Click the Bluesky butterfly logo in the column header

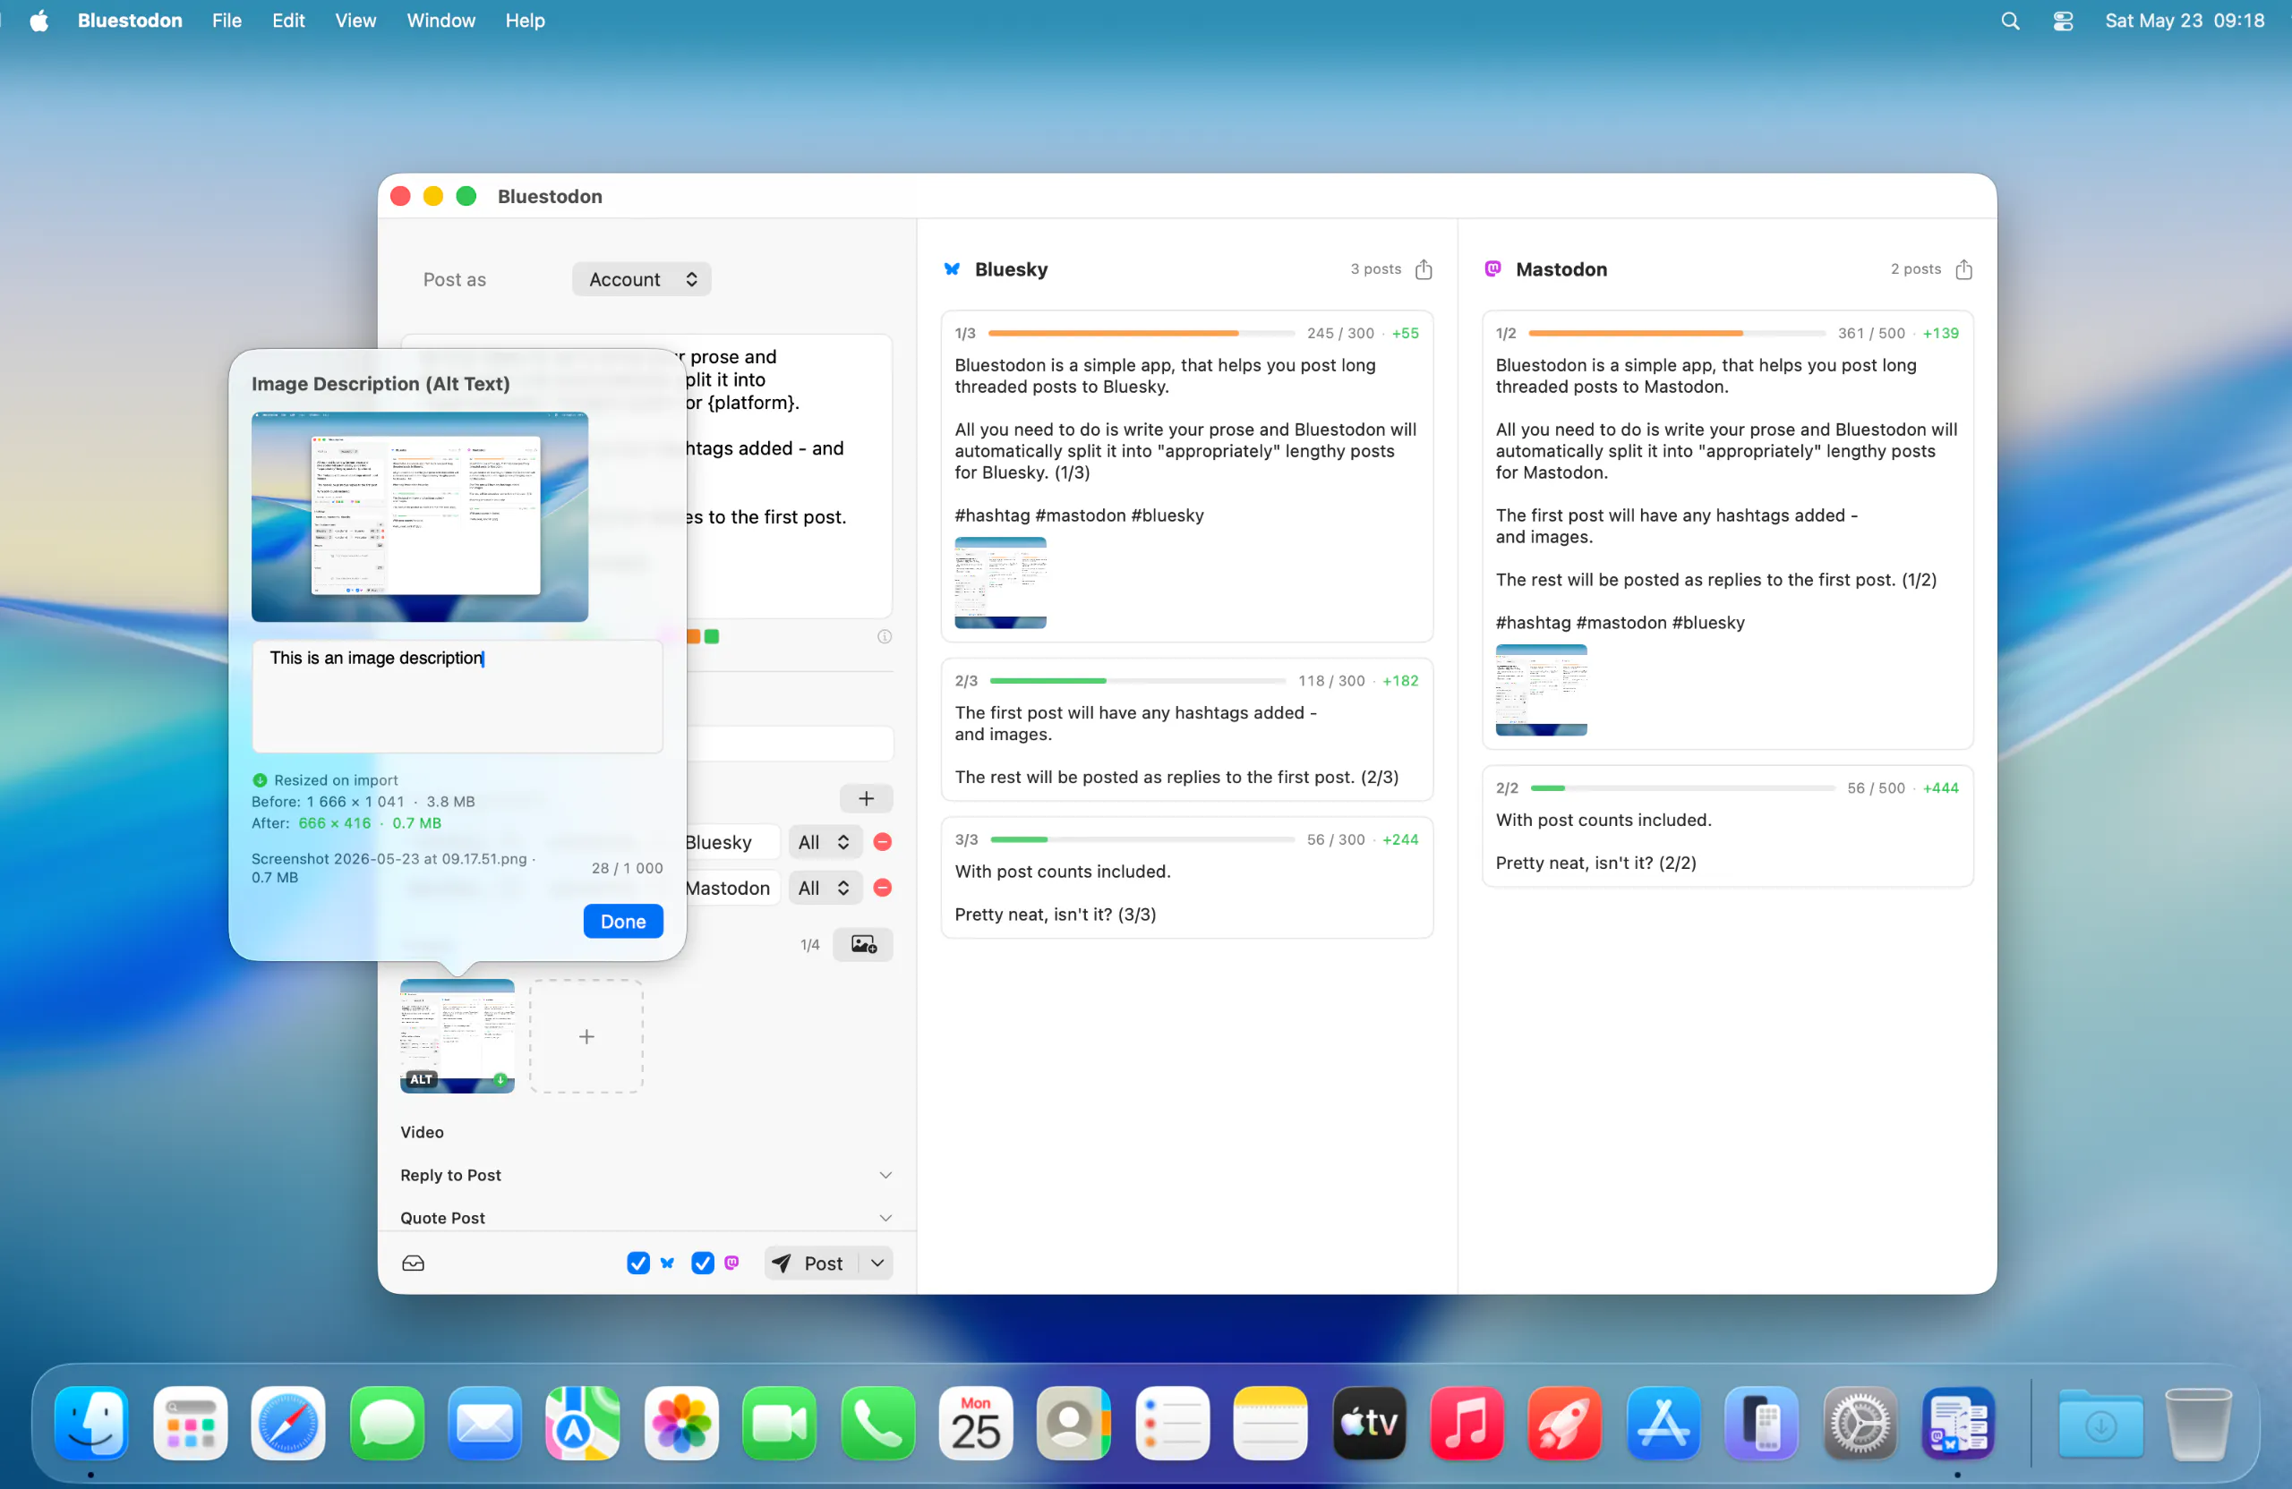[952, 269]
